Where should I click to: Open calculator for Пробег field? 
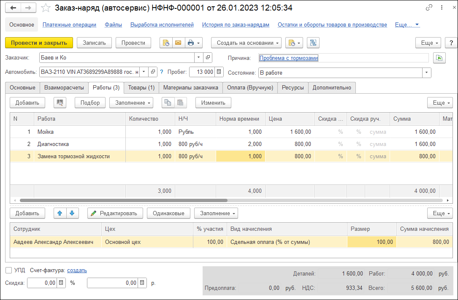click(219, 72)
